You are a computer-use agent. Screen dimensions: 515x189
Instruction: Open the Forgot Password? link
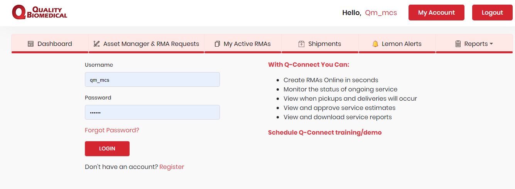coord(112,130)
